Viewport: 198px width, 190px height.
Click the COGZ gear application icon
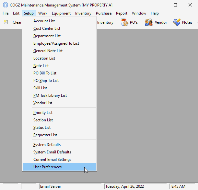6,5
